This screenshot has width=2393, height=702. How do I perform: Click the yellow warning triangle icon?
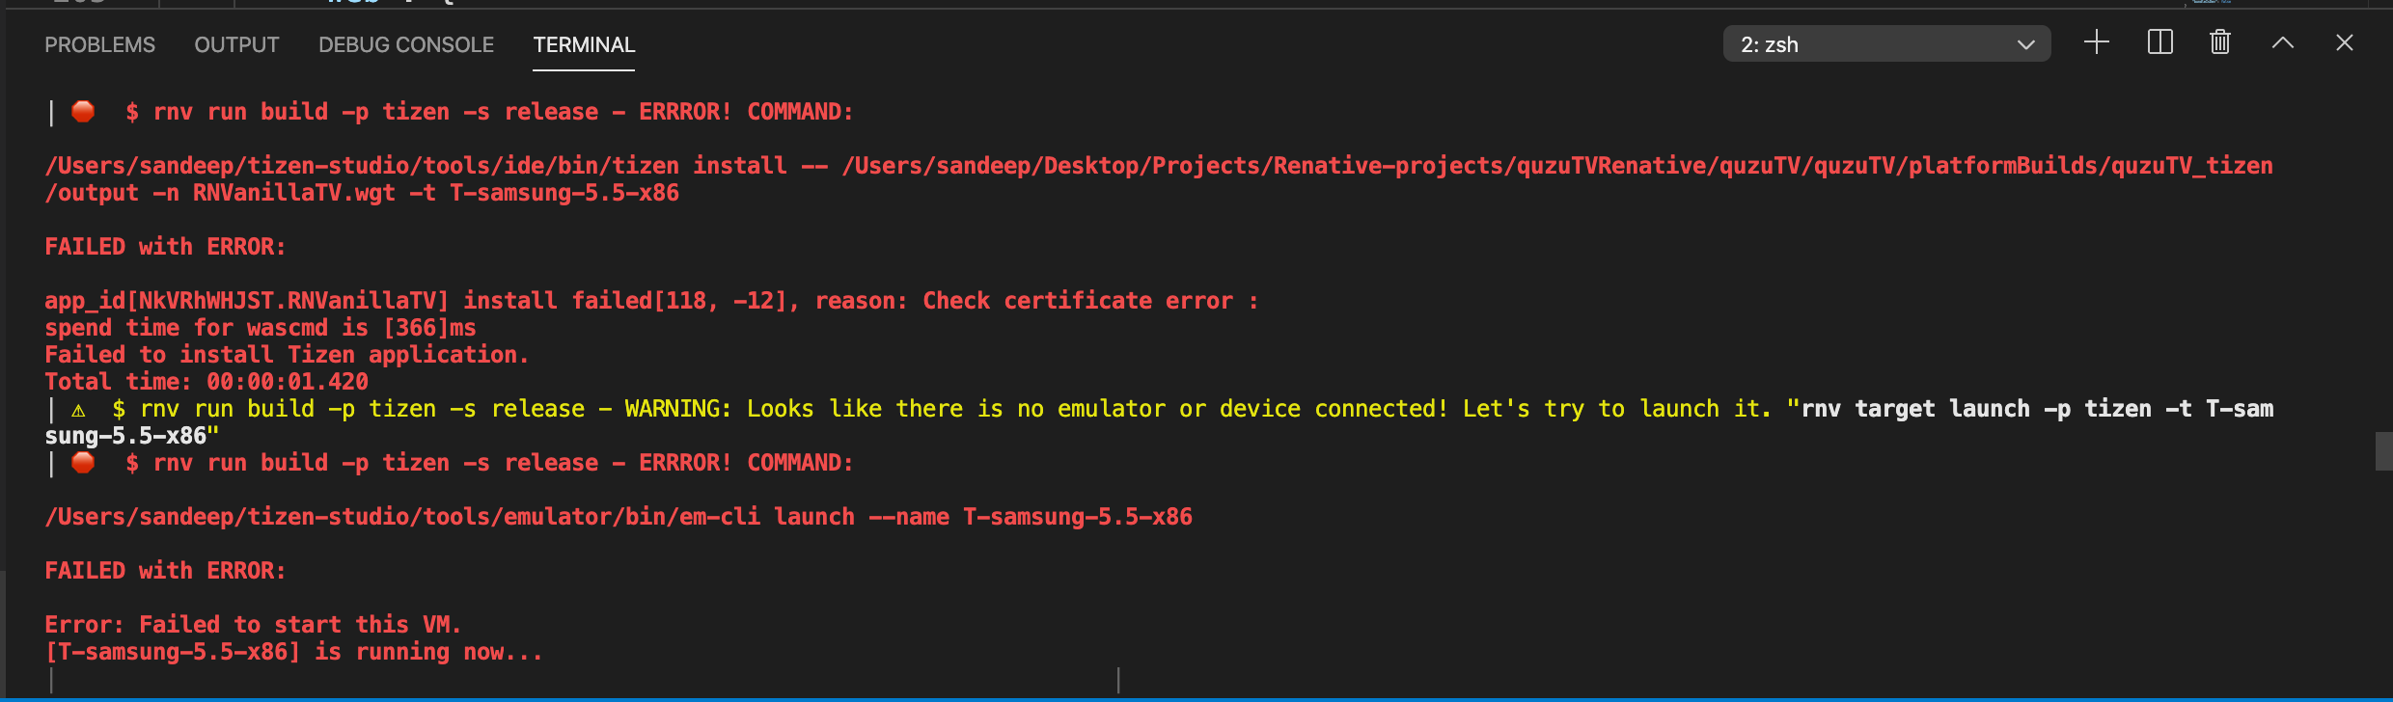tap(79, 409)
